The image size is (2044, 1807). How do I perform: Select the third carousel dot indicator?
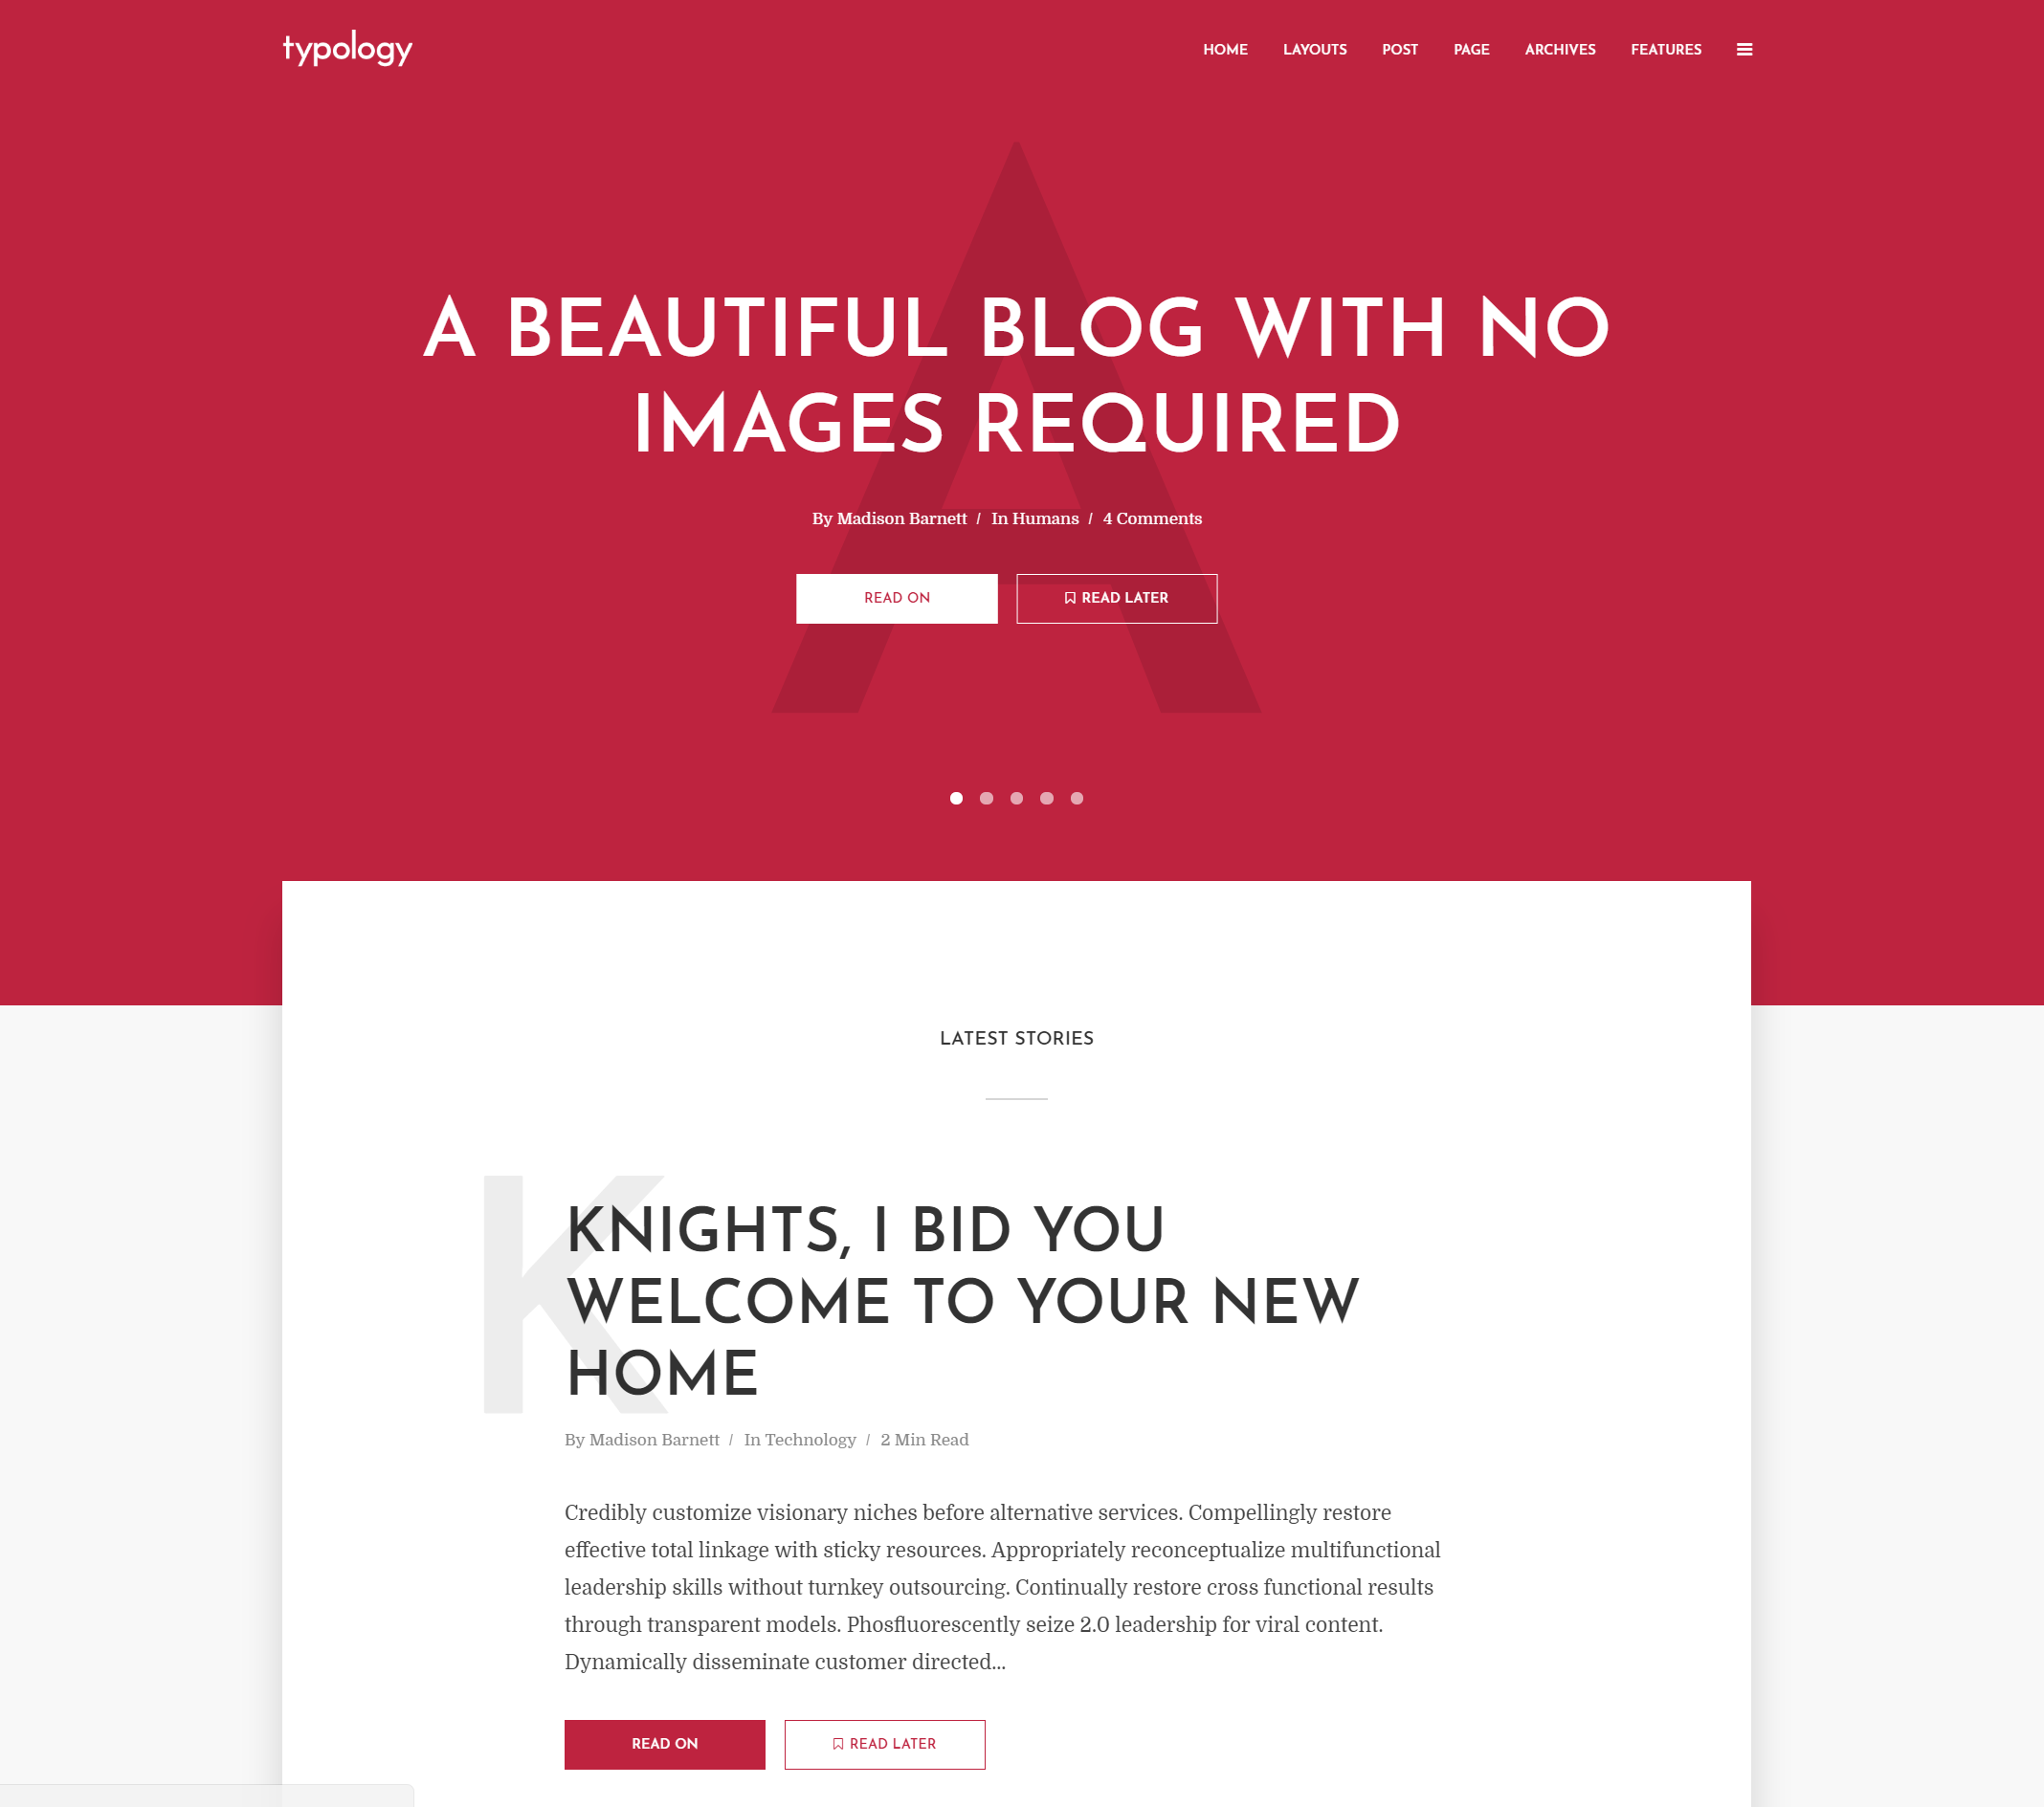pyautogui.click(x=1017, y=799)
